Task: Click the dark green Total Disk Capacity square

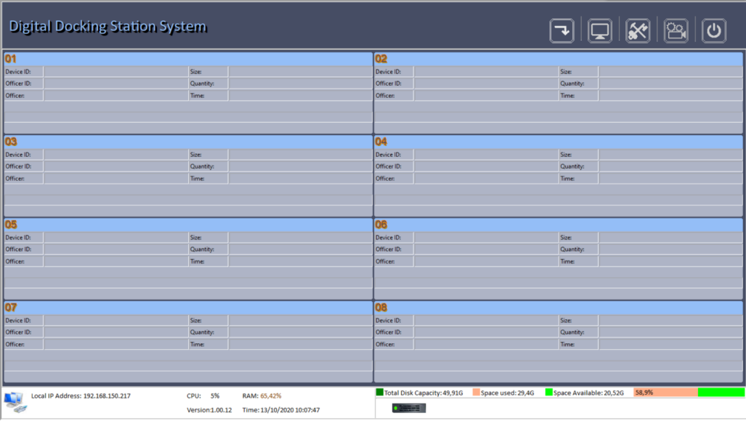Action: pyautogui.click(x=380, y=393)
